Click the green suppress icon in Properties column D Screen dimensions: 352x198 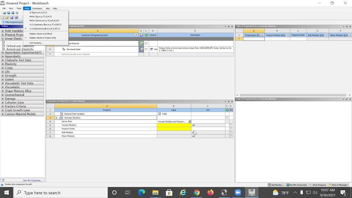227,110
